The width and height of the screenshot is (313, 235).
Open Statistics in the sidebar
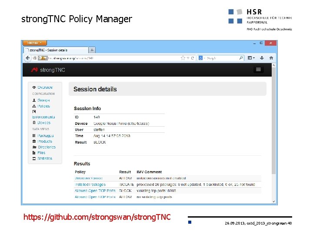tap(45, 158)
